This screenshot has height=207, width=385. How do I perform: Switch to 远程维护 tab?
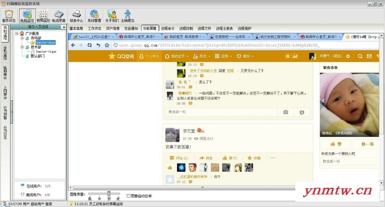(244, 29)
